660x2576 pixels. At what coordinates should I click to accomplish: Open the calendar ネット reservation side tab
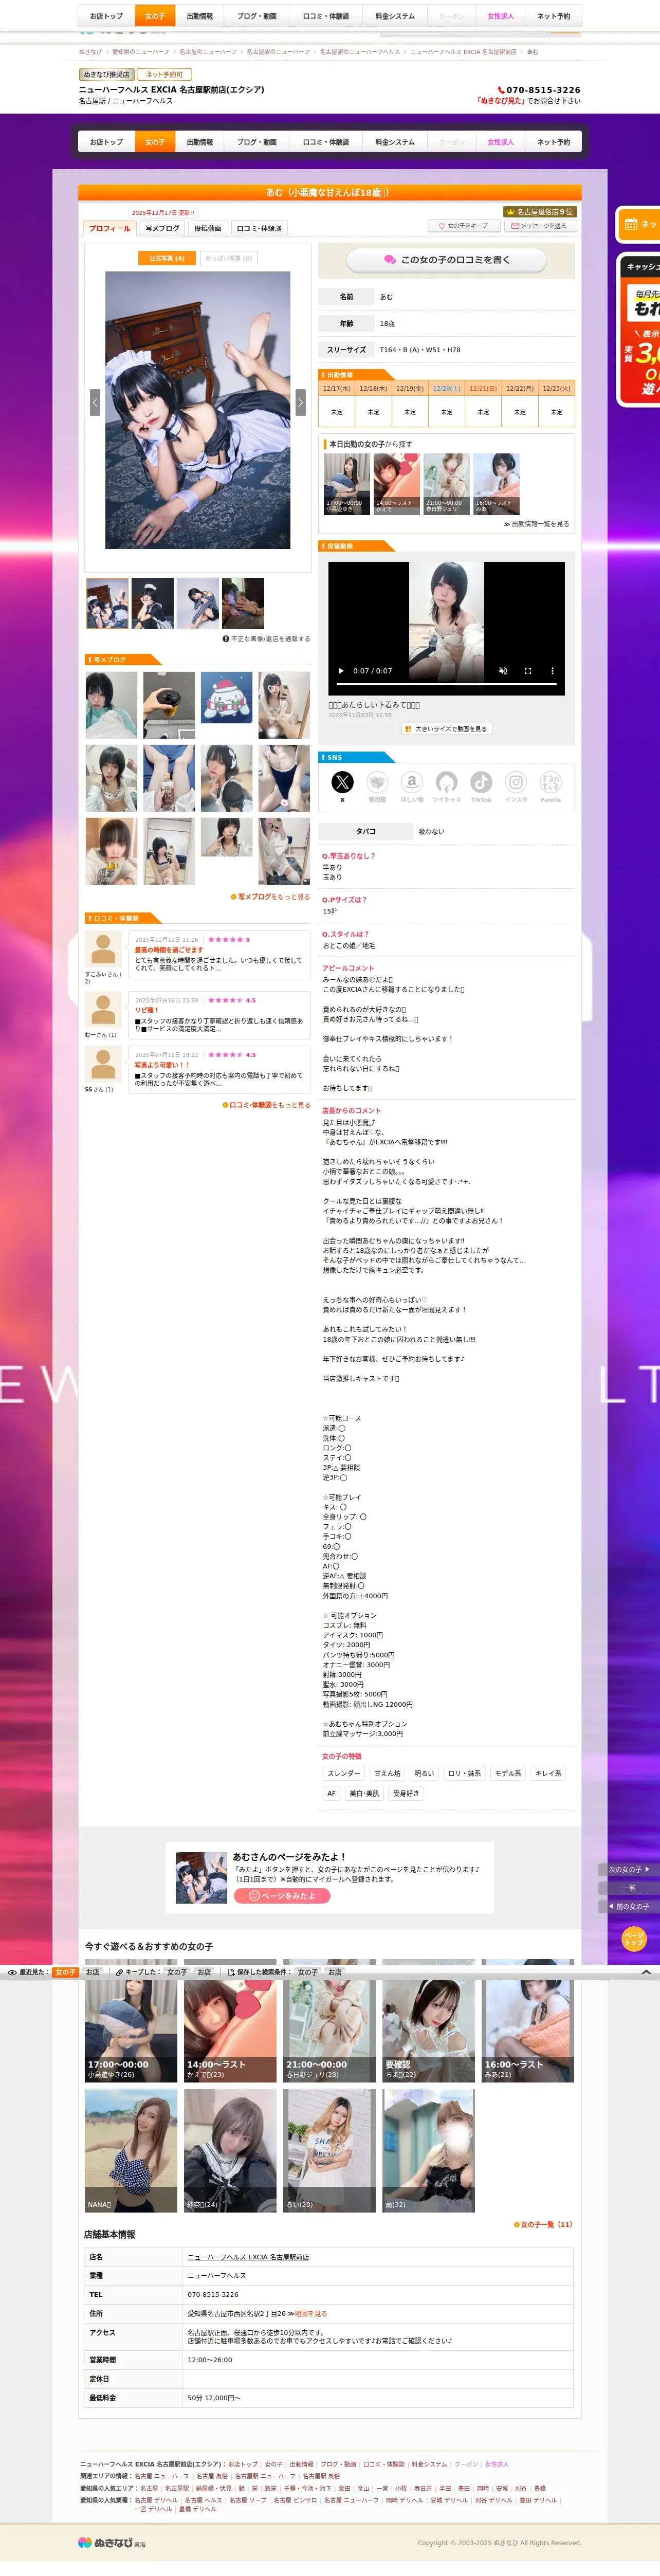click(639, 224)
